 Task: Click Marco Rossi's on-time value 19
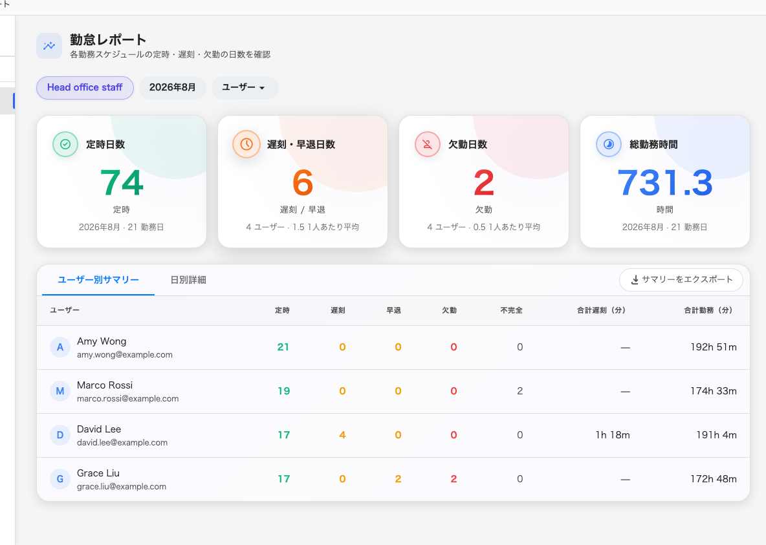tap(283, 391)
